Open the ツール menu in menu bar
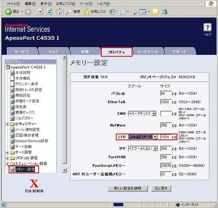Viewport: 218px width, 208px height. coord(86,4)
